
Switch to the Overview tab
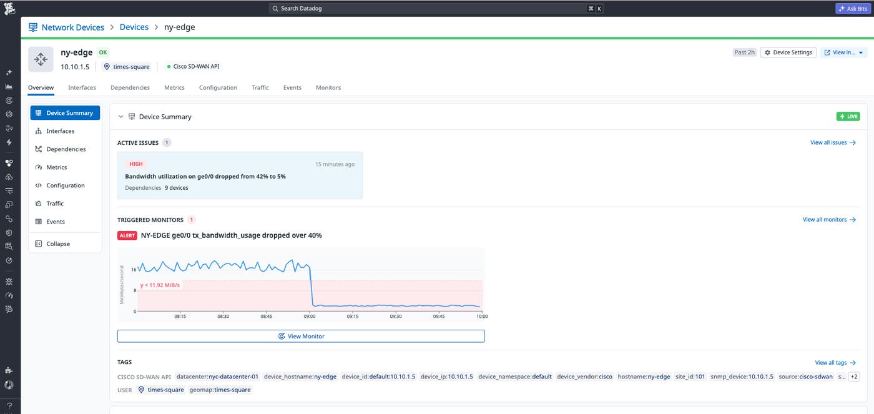(41, 87)
